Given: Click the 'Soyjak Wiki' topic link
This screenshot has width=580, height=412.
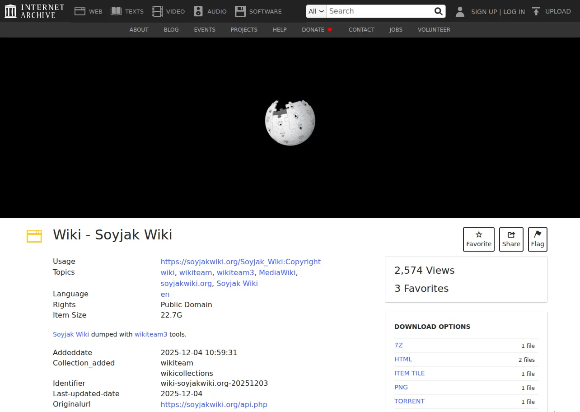Looking at the screenshot, I should [237, 283].
